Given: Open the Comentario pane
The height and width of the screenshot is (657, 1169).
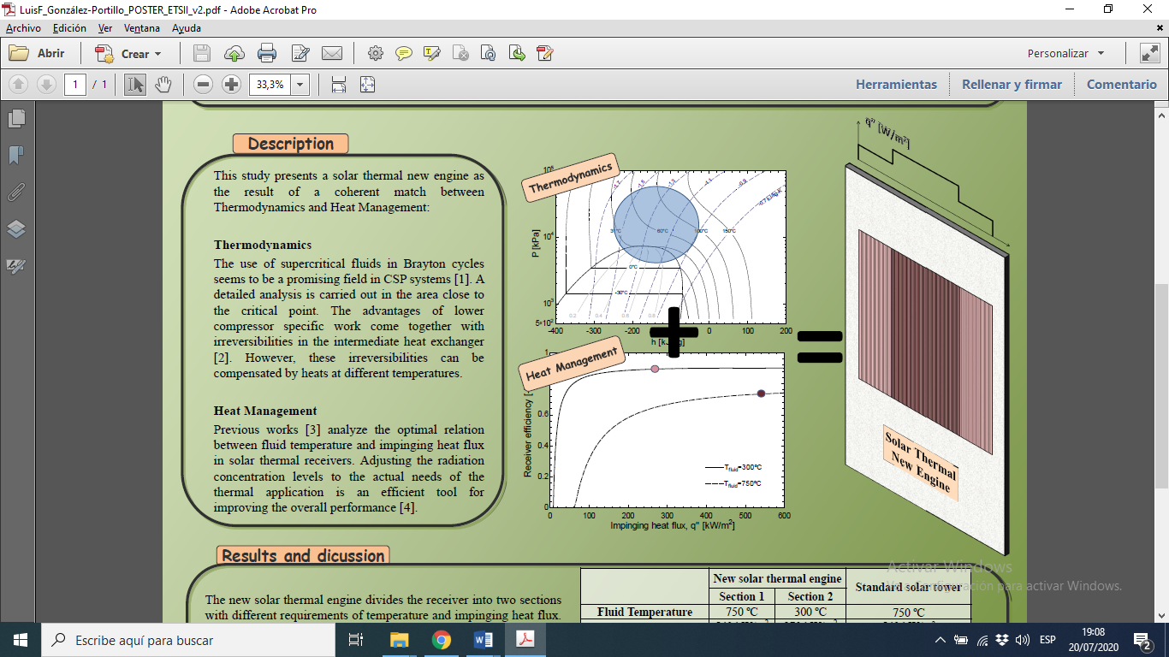Looking at the screenshot, I should click(1121, 85).
